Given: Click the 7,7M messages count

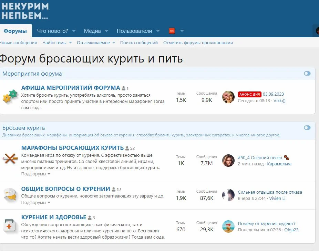Looking at the screenshot, I should click(x=207, y=163).
